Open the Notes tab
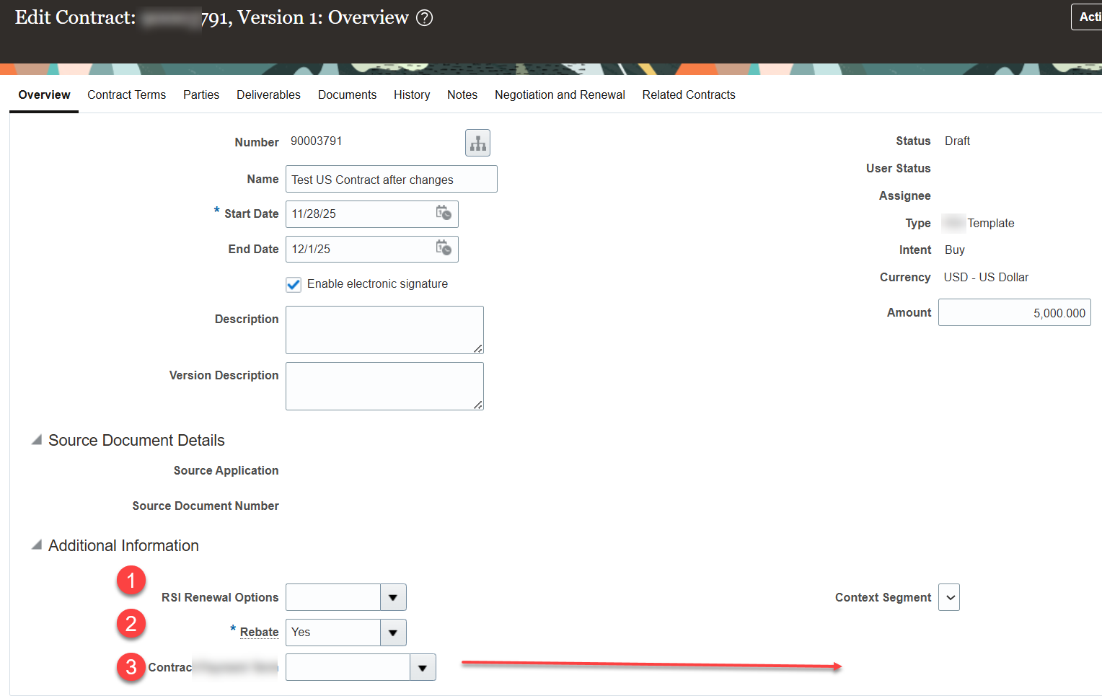 pos(462,95)
